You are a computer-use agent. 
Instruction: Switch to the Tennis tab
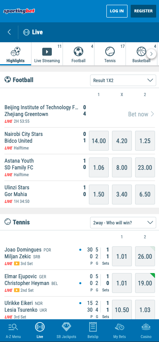pos(110,54)
